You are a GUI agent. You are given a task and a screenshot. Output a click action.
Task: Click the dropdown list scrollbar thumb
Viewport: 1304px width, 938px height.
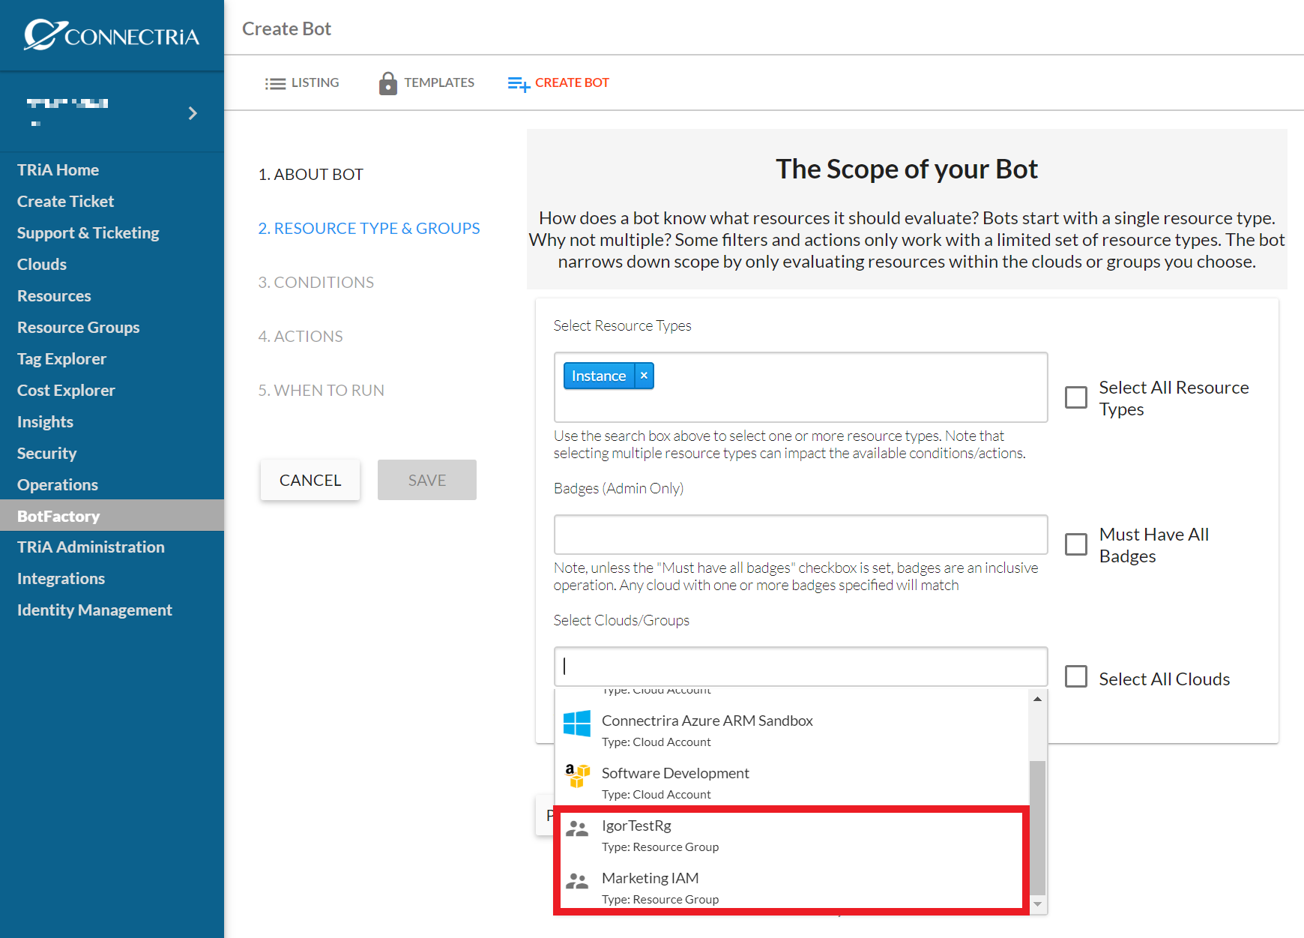point(1037,828)
